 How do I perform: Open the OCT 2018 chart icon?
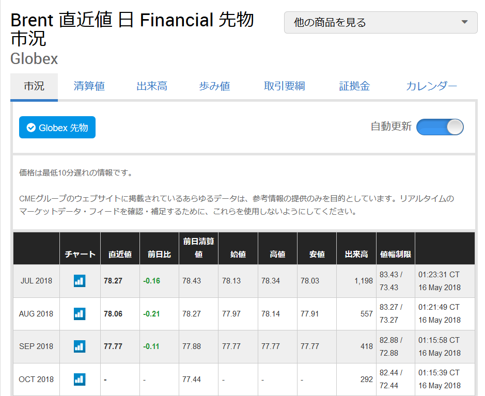click(x=80, y=379)
